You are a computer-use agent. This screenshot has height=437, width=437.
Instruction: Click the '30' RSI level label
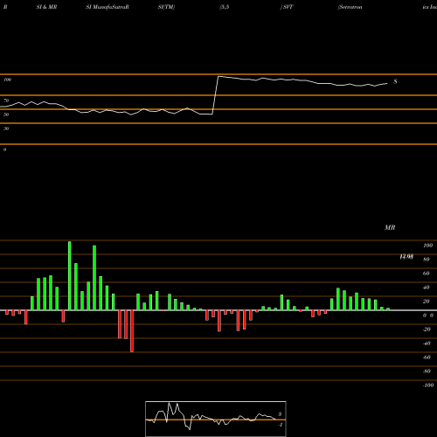pos(6,128)
